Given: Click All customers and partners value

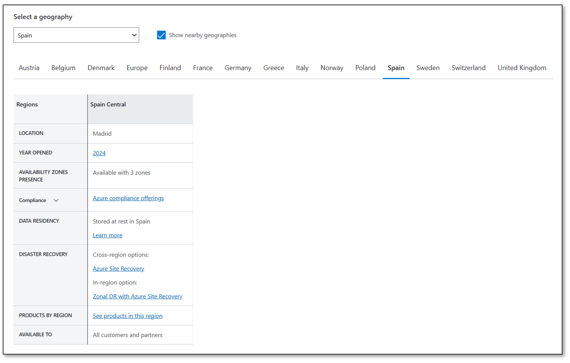Looking at the screenshot, I should pos(128,335).
